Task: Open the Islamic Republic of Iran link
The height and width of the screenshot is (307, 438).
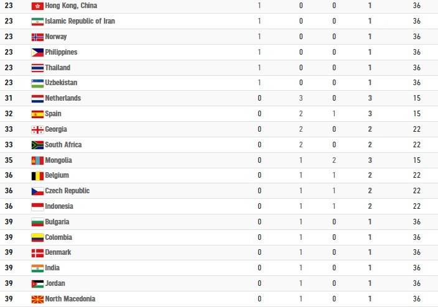Action: point(80,21)
